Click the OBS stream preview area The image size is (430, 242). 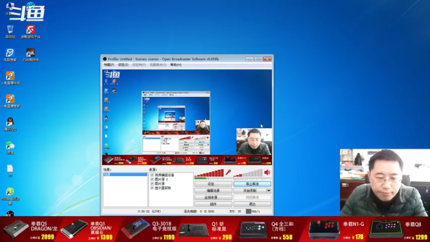187,117
